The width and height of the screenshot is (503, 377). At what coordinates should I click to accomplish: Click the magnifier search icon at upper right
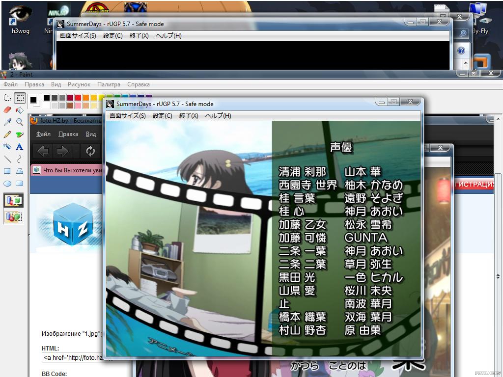(x=463, y=33)
